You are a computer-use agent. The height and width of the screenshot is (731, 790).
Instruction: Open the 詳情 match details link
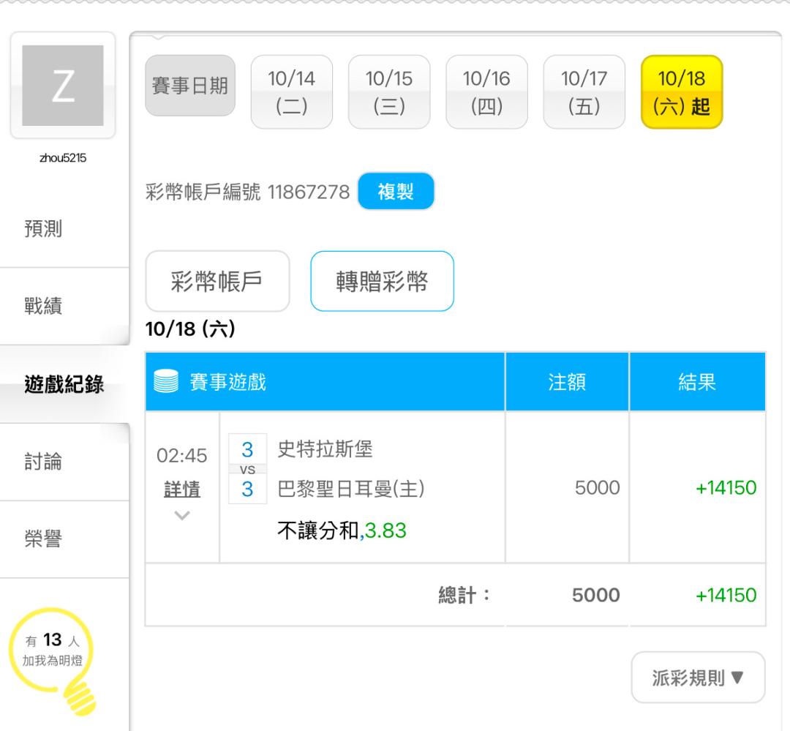182,490
